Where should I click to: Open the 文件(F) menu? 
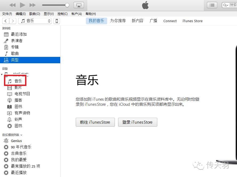[7, 14]
